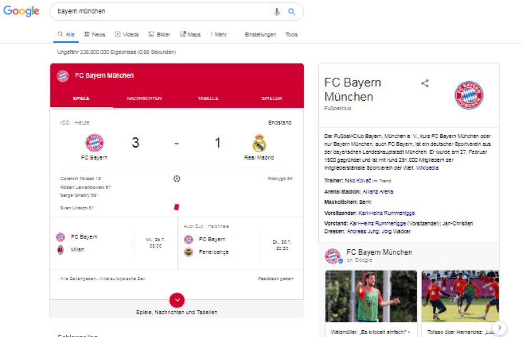Open the Mehr dropdown menu
This screenshot has height=337, width=522.
point(219,35)
